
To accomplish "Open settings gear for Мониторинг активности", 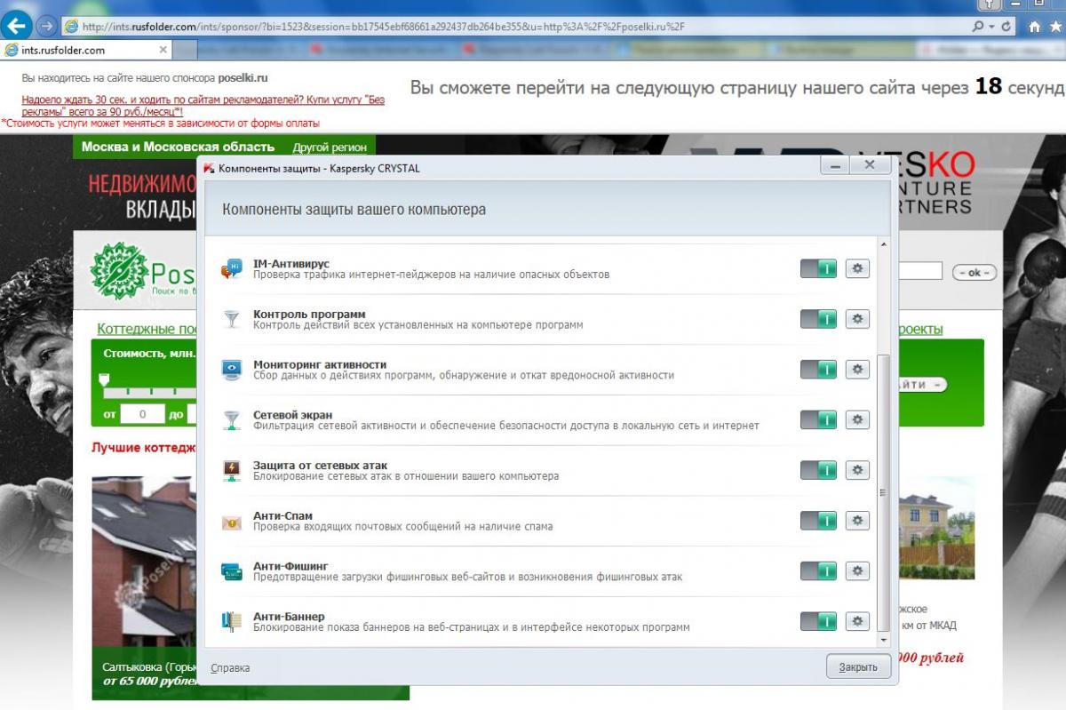I will click(x=857, y=369).
